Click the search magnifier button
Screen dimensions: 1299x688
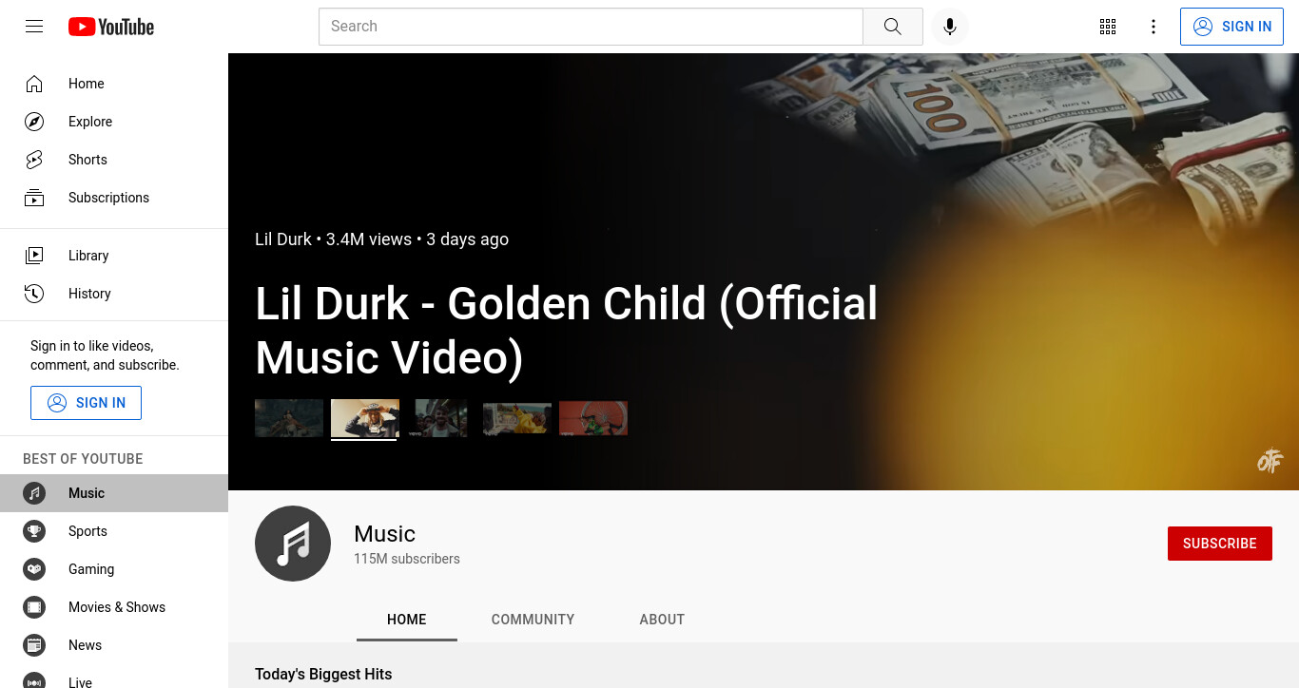pos(892,27)
